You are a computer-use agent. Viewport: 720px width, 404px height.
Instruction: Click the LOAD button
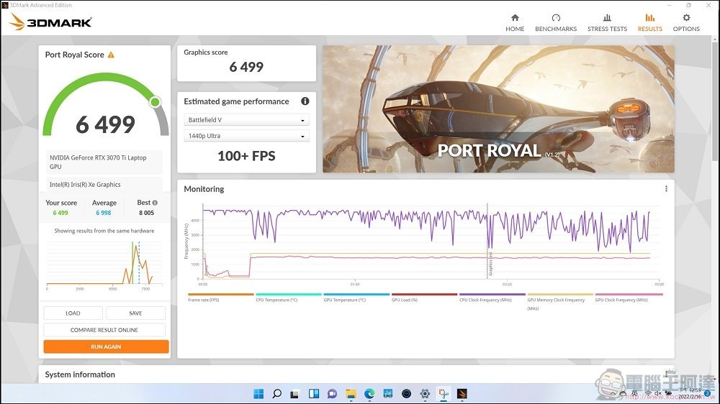[73, 313]
